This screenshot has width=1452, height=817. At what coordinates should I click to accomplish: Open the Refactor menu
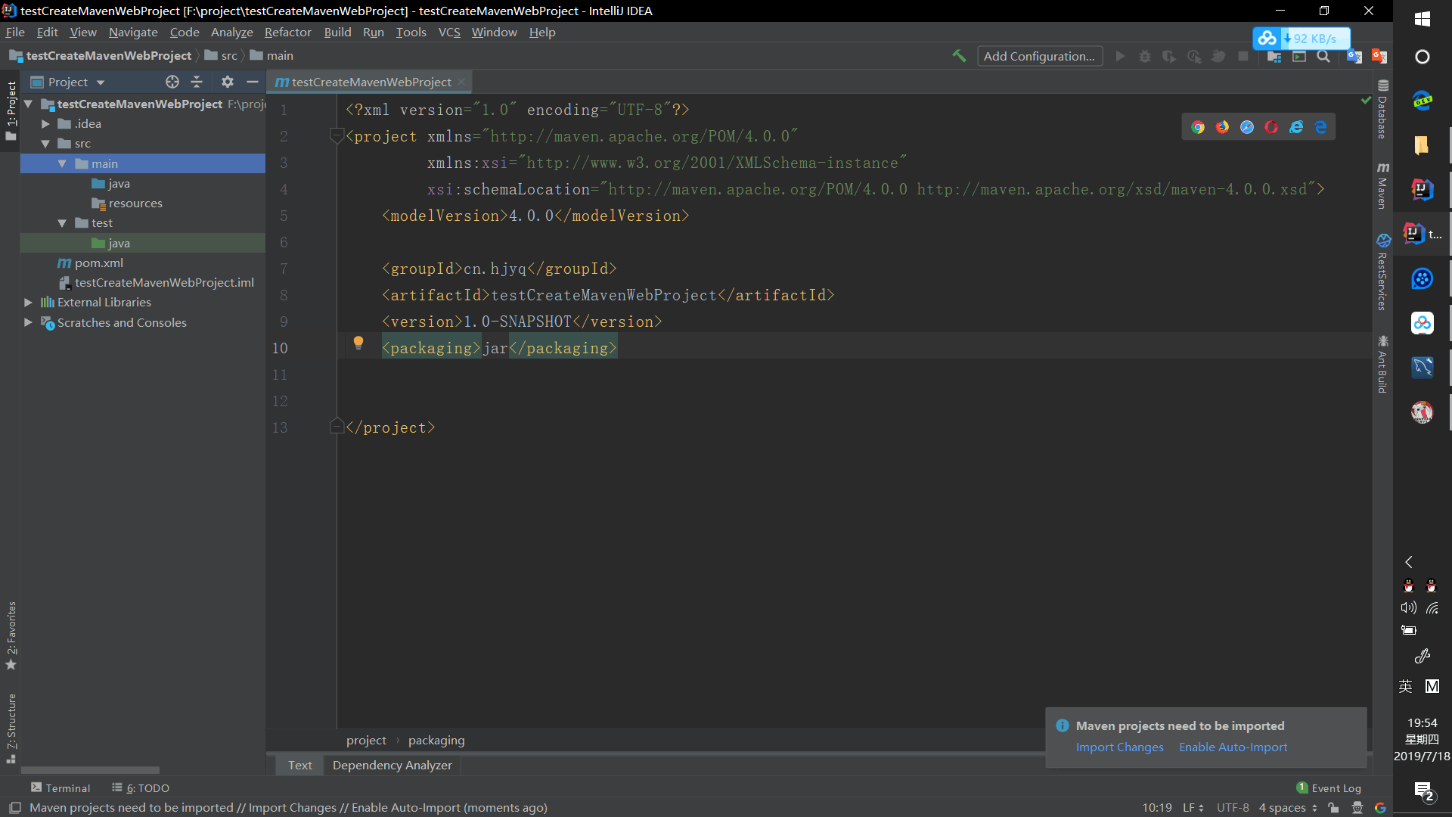click(287, 32)
